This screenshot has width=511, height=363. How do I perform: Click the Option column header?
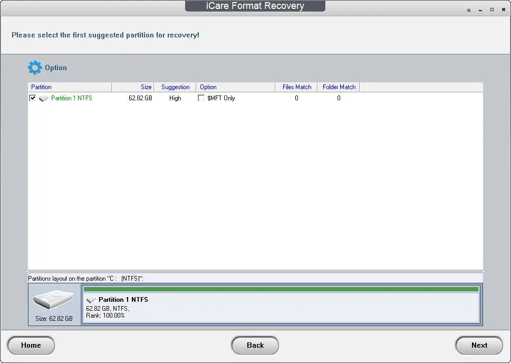(236, 87)
